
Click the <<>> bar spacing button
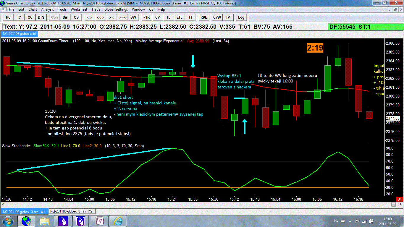pyautogui.click(x=100, y=17)
